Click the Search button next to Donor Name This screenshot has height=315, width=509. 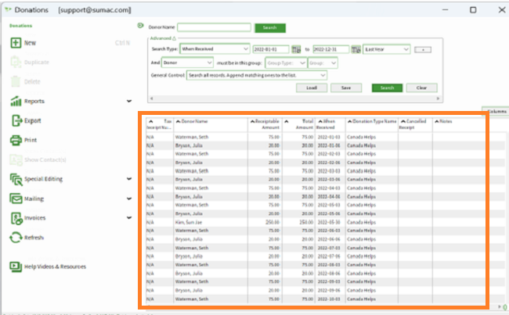tap(270, 28)
